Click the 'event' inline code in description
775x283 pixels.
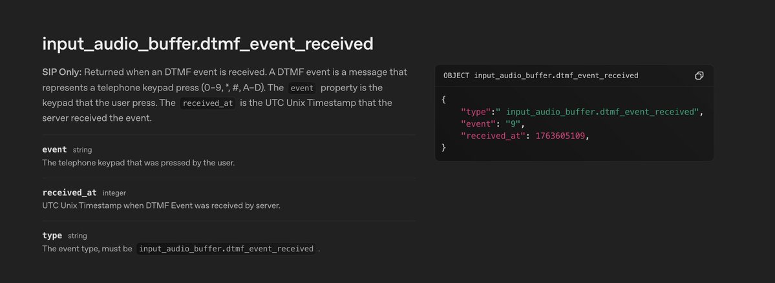(x=301, y=89)
